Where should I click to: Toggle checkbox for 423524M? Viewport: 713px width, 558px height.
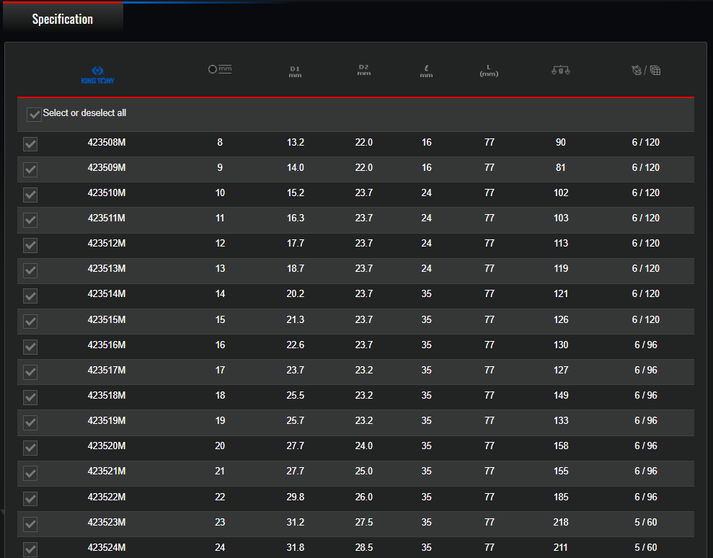30,549
